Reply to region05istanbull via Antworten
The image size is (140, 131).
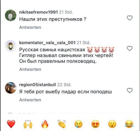pyautogui.click(x=30, y=100)
